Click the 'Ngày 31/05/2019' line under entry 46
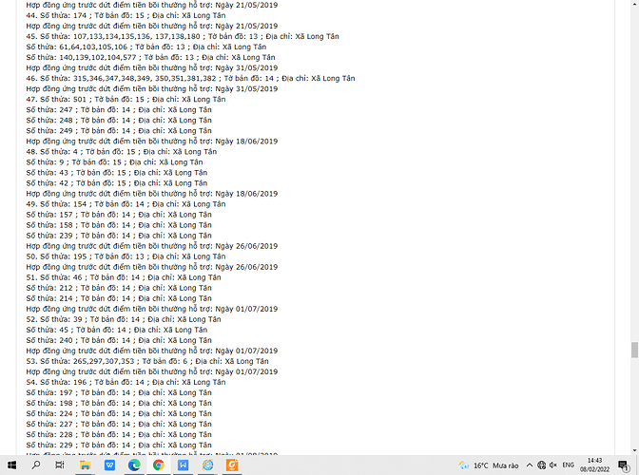The image size is (639, 475). (152, 88)
